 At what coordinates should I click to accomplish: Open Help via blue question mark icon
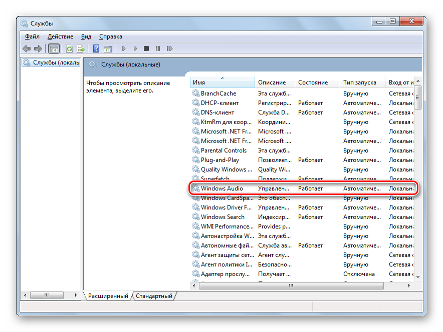[96, 48]
